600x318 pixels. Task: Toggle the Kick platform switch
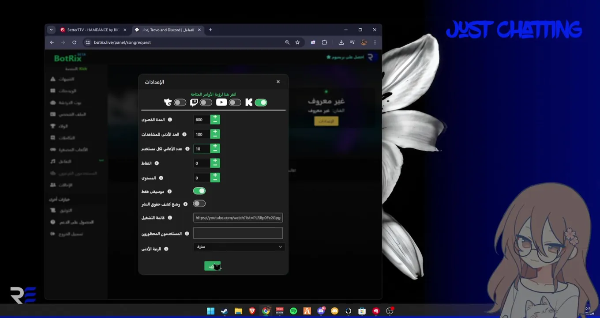(x=261, y=102)
